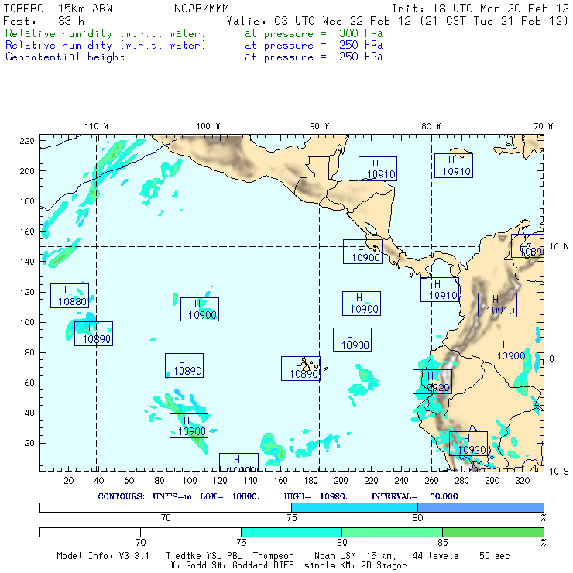The width and height of the screenshot is (573, 573).
Task: Click the "KM: 2D Smagor" text
Action: tap(372, 566)
